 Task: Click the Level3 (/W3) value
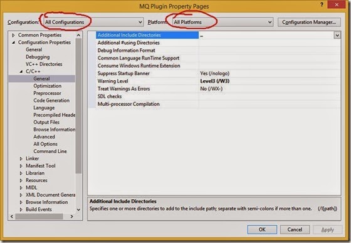[214, 81]
